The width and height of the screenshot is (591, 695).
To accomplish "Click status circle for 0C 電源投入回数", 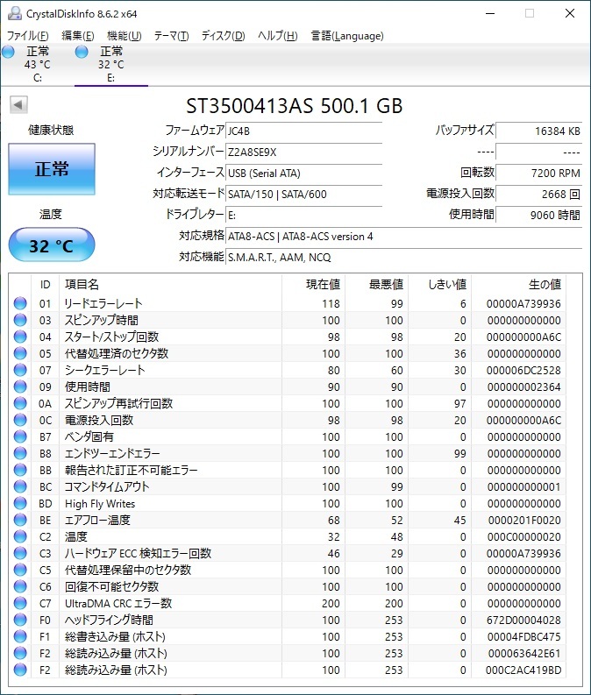I will pyautogui.click(x=20, y=420).
